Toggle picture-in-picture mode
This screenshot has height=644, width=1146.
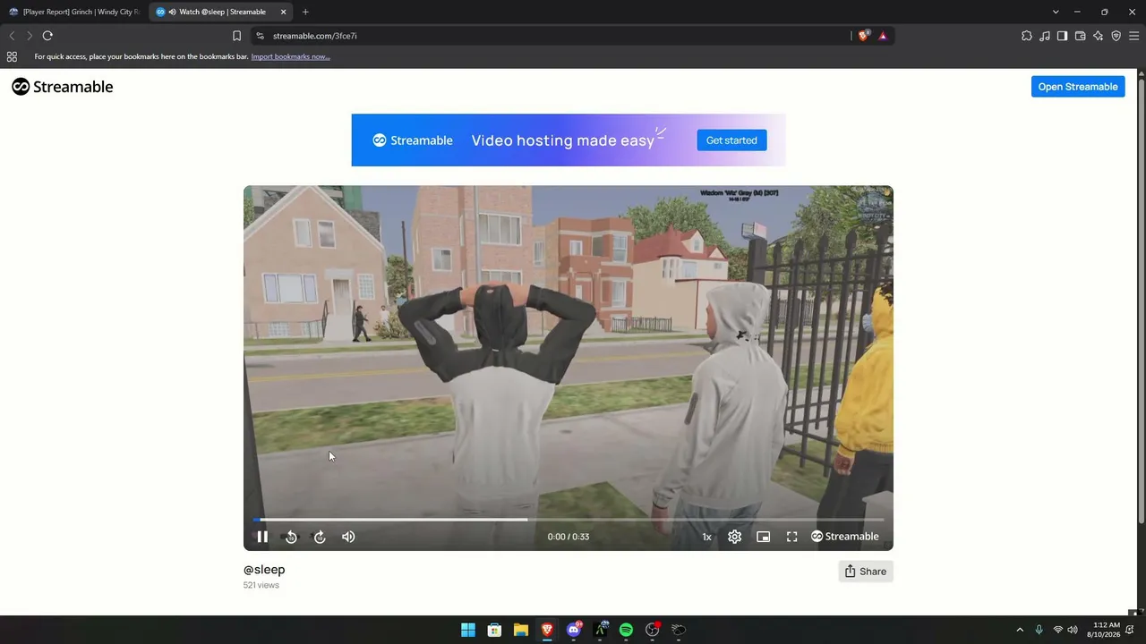point(763,537)
